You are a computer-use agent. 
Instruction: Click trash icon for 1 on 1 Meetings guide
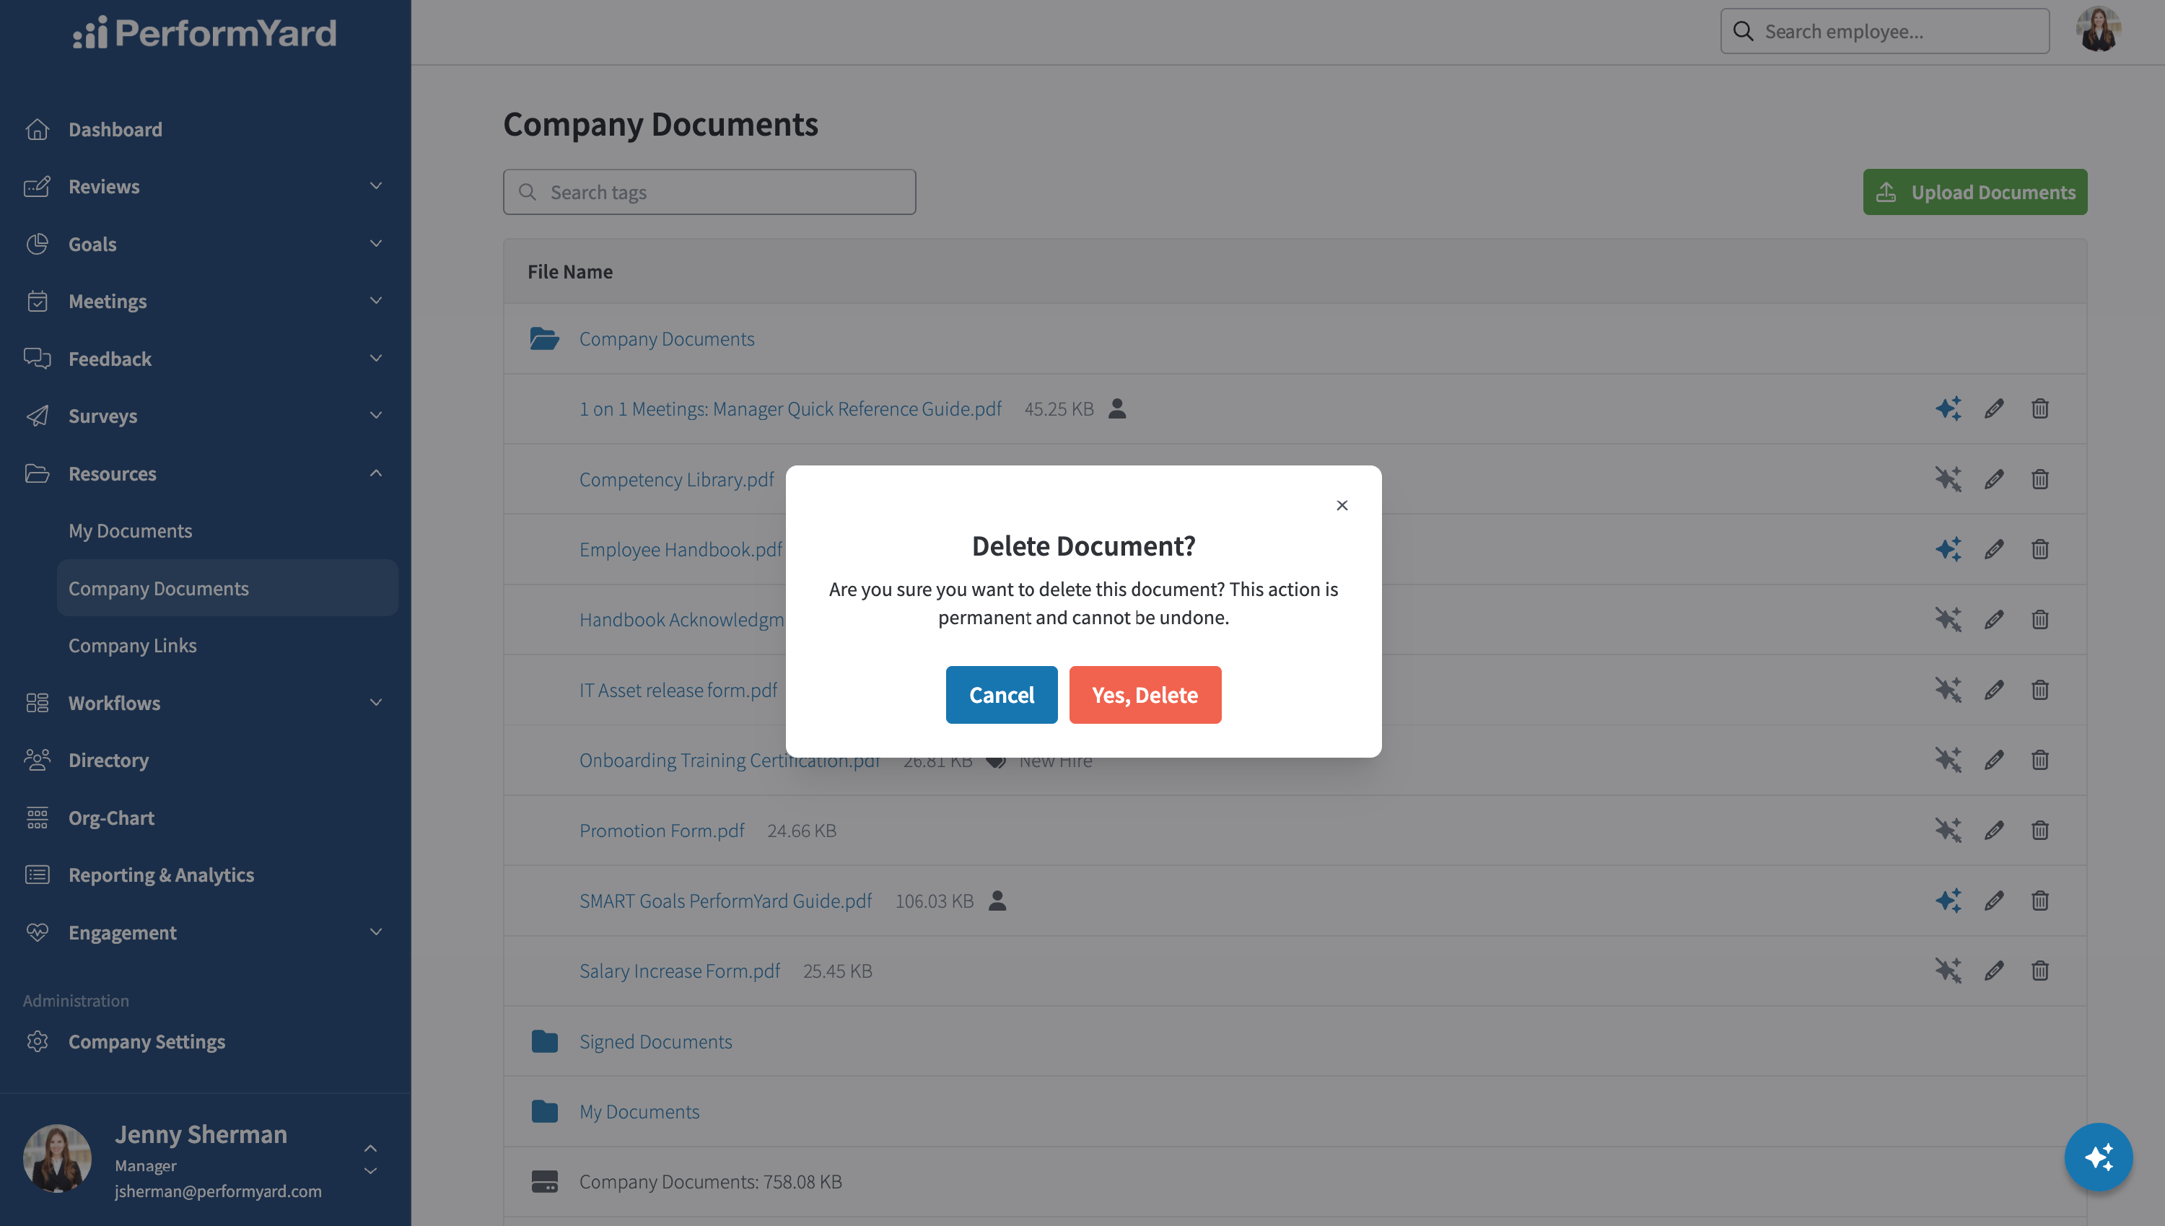click(2039, 408)
